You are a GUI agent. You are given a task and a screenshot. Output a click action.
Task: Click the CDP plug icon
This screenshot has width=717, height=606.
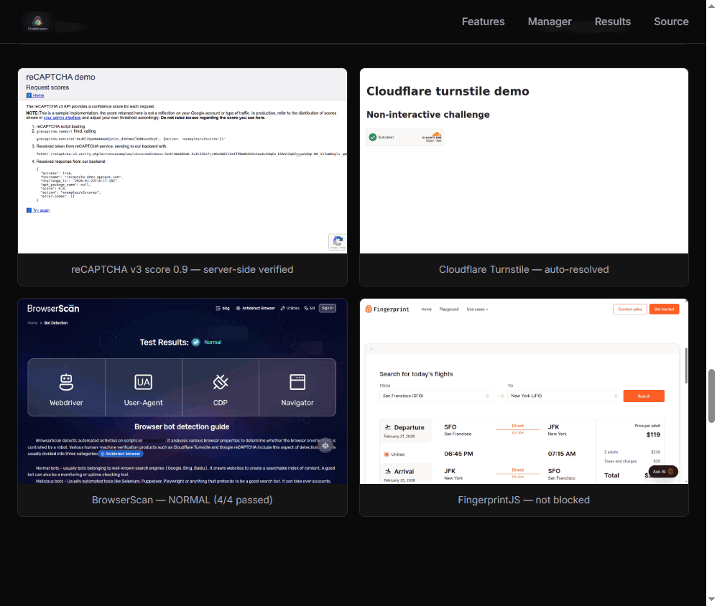pos(221,382)
